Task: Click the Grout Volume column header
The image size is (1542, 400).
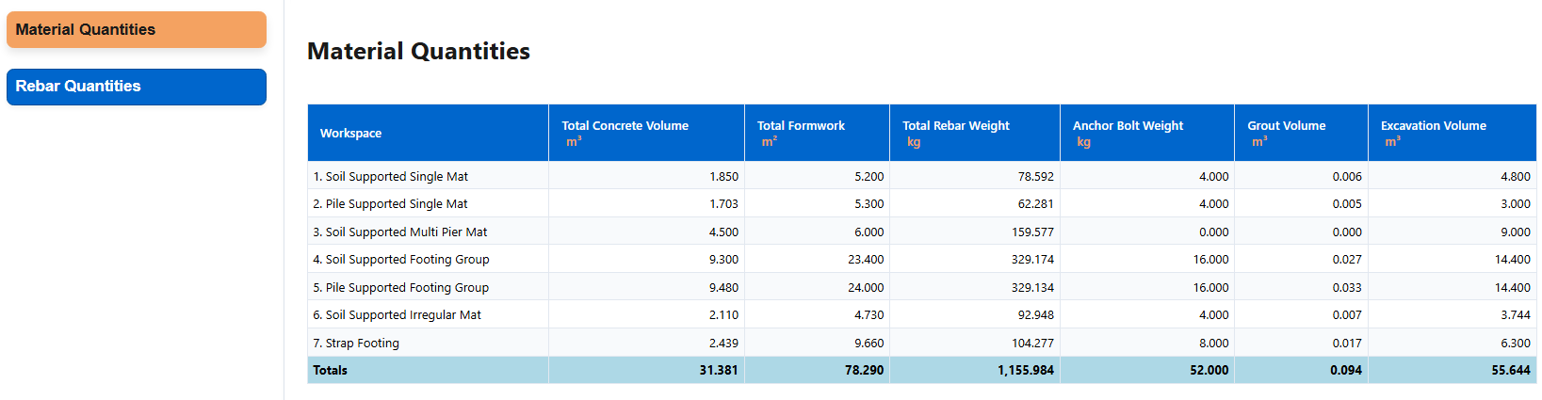Action: 1286,126
